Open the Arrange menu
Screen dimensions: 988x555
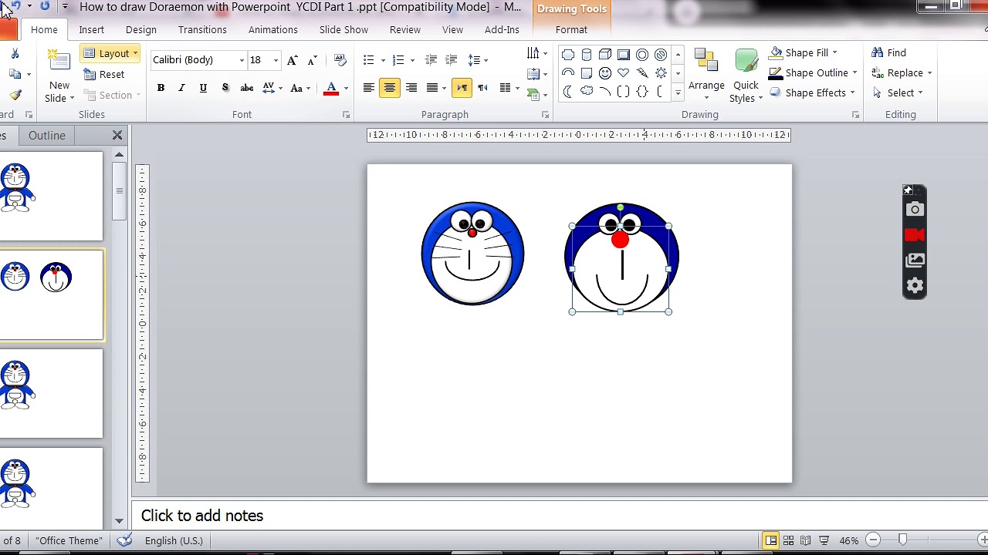point(706,76)
